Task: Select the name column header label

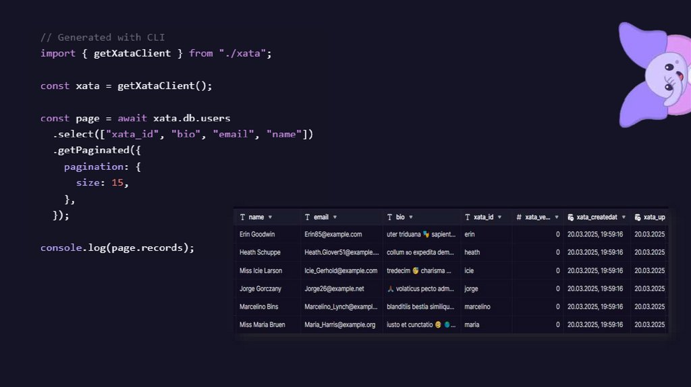Action: coord(256,217)
